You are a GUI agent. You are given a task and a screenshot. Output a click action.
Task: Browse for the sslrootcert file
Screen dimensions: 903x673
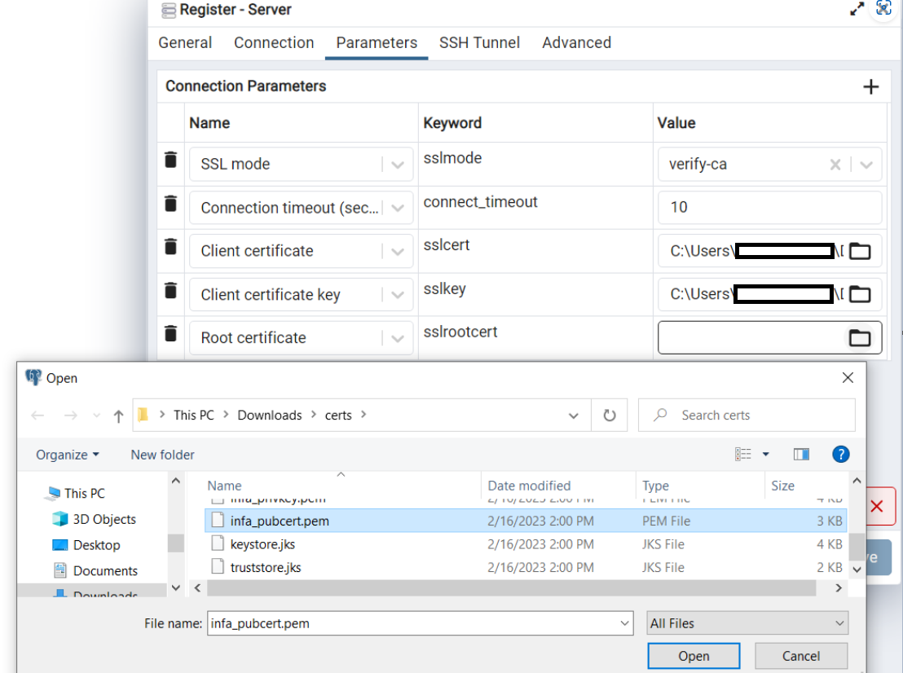[x=860, y=337]
